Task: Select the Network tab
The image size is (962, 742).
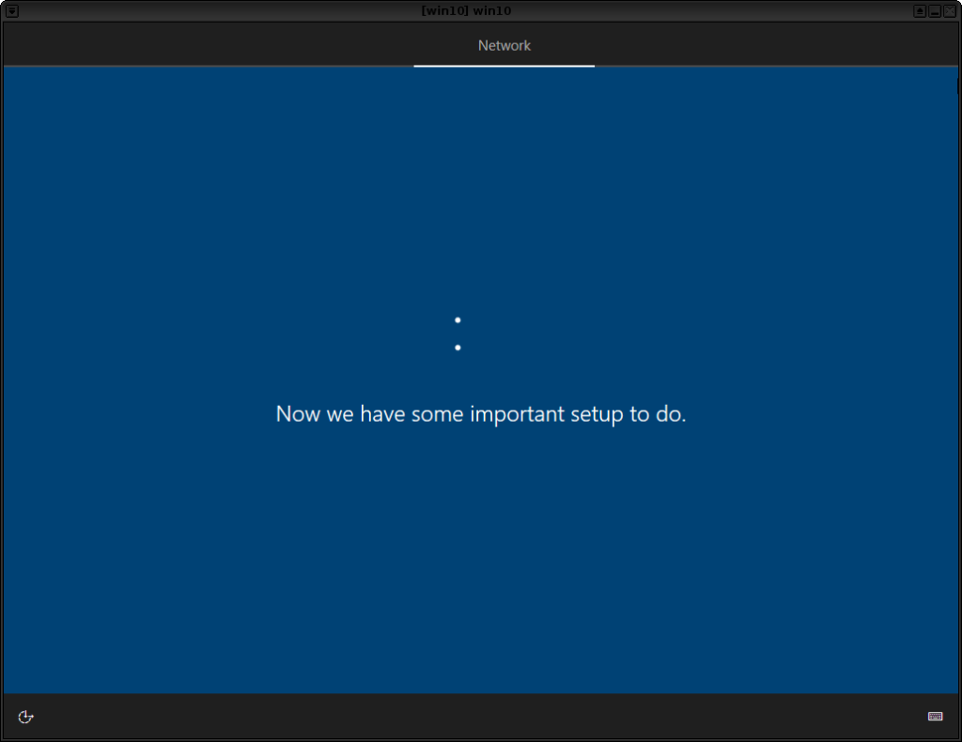Action: 504,45
